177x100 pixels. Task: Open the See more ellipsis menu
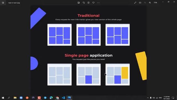click(x=98, y=2)
